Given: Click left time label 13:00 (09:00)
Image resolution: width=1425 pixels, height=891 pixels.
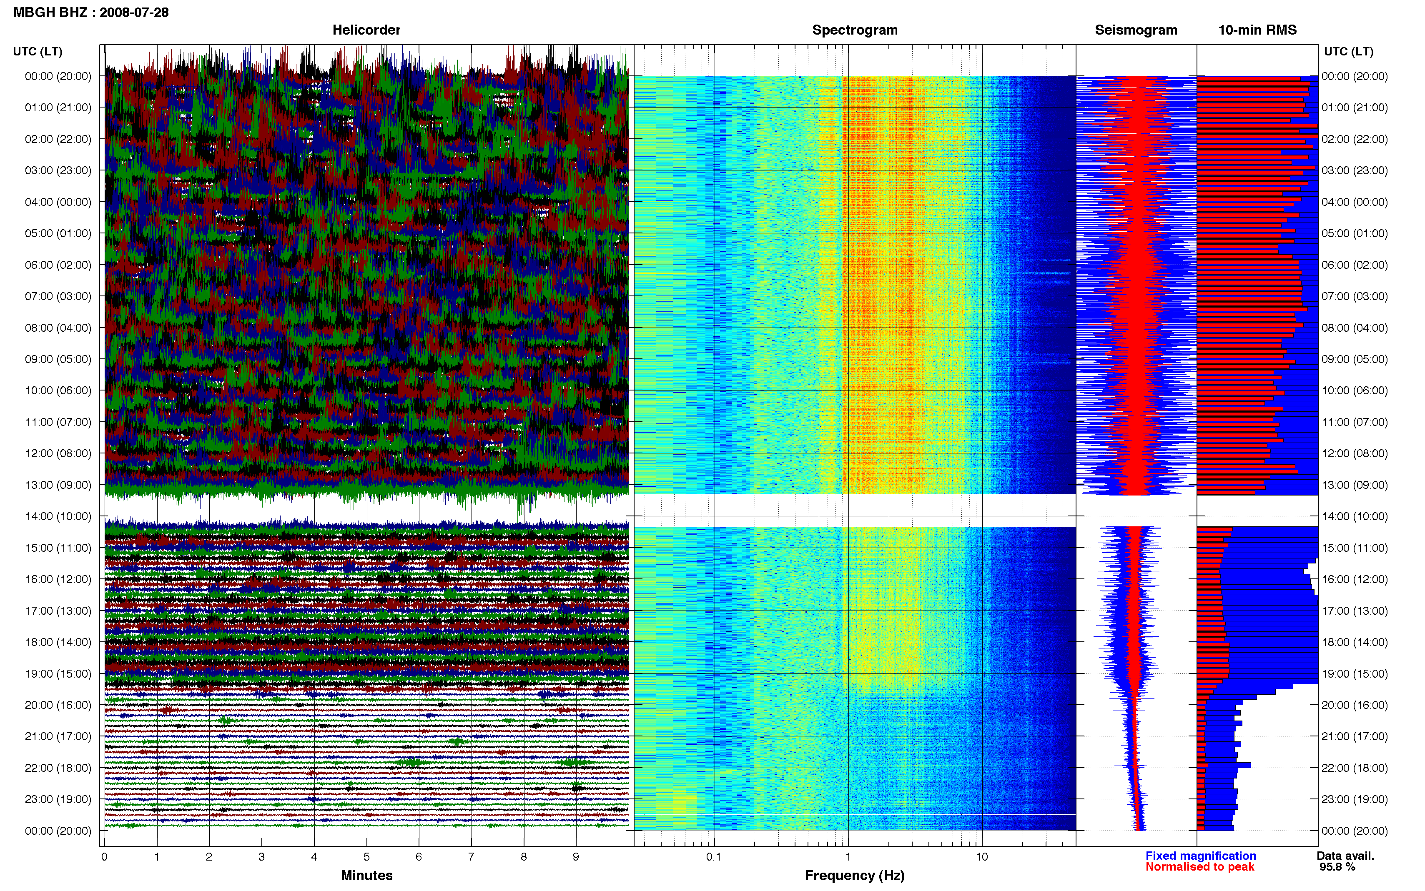Looking at the screenshot, I should [58, 485].
